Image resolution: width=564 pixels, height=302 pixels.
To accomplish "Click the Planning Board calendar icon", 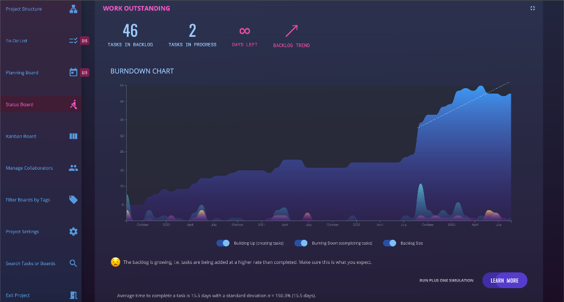I will (74, 72).
